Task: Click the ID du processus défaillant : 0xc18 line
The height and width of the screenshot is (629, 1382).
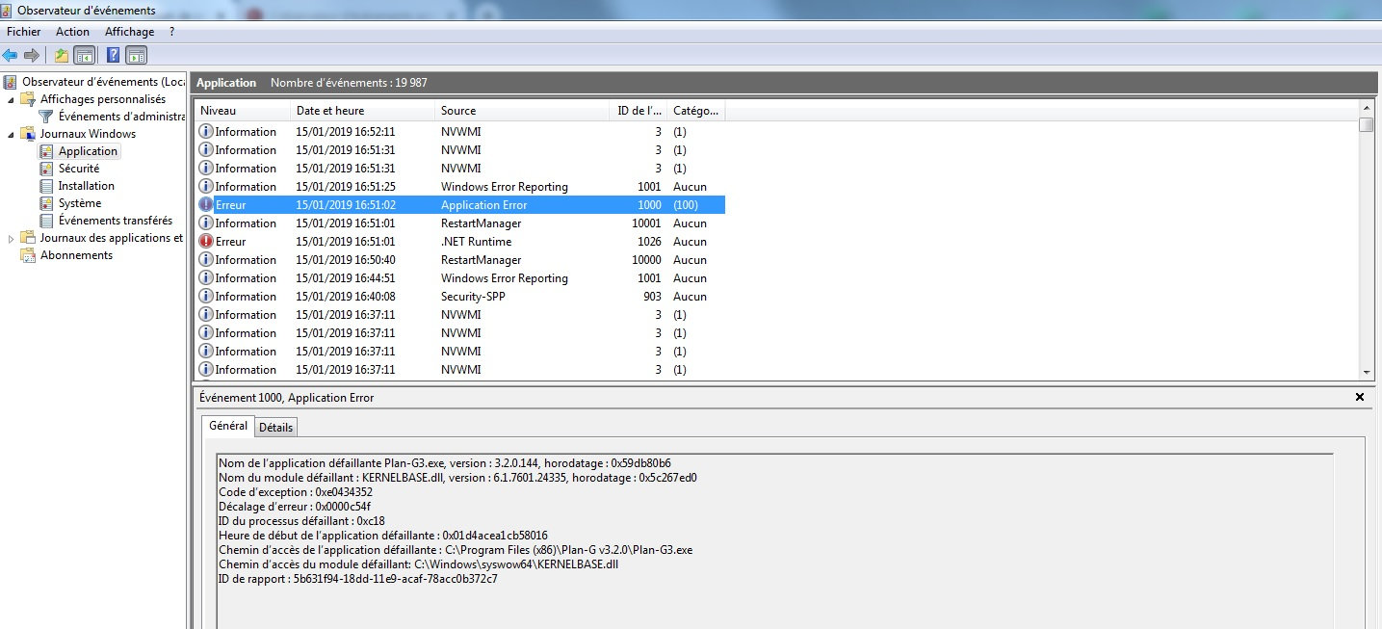Action: (x=301, y=521)
